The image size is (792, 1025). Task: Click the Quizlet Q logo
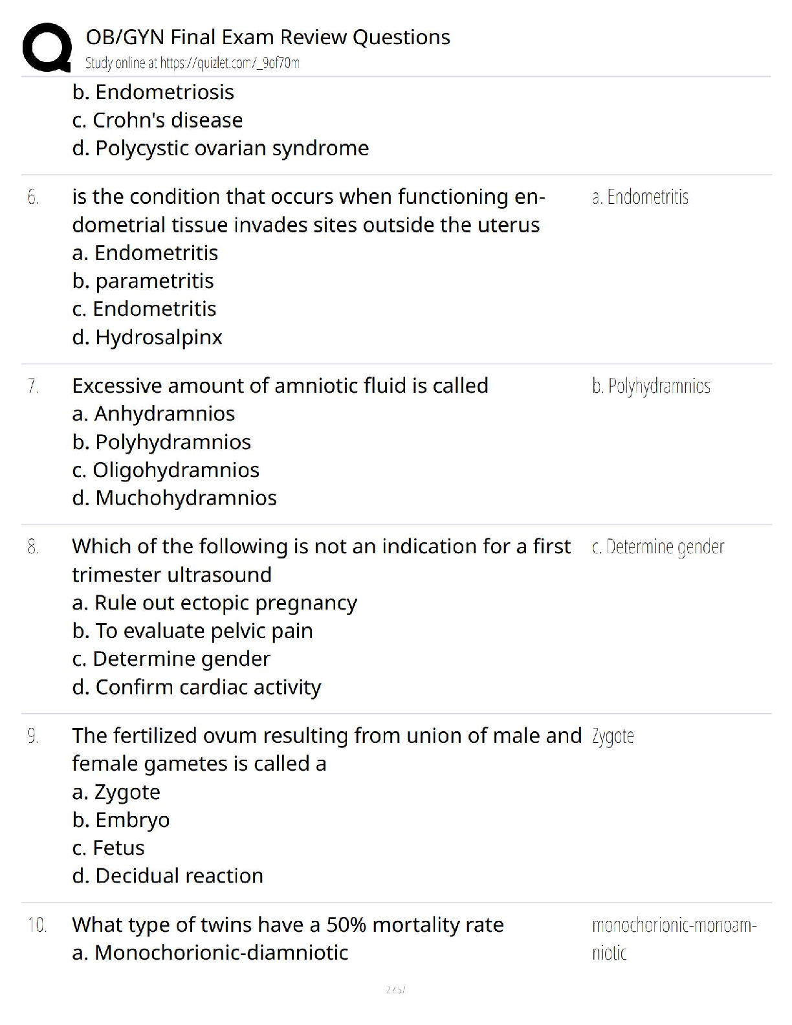(x=47, y=47)
